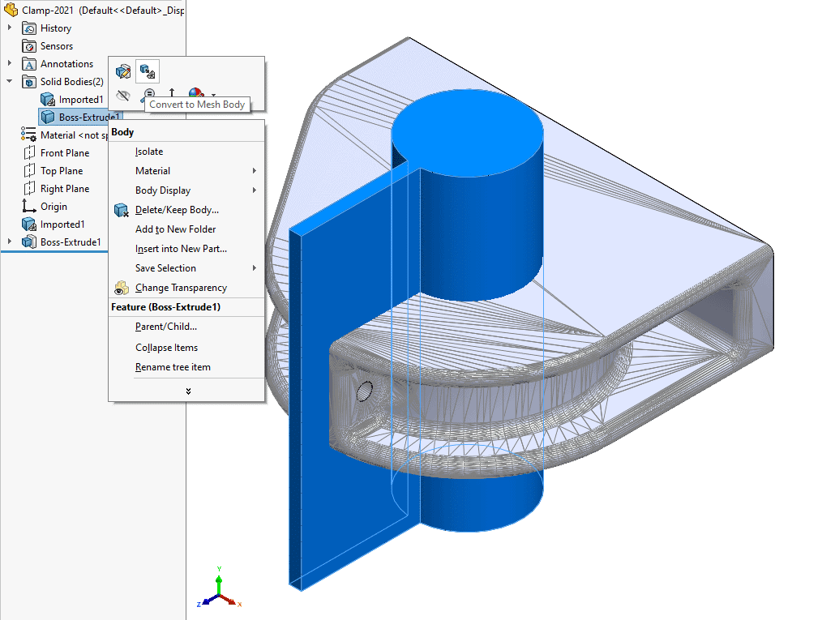Expand the Annotations tree node

(x=11, y=63)
